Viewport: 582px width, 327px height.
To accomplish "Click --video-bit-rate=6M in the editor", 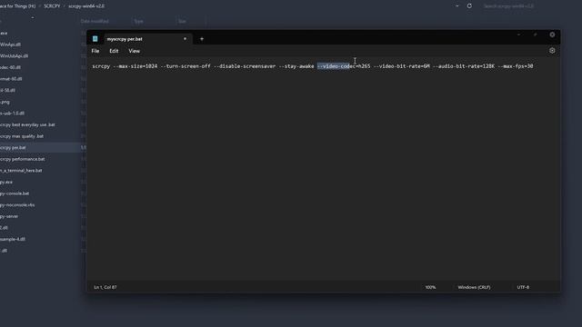I will (401, 66).
